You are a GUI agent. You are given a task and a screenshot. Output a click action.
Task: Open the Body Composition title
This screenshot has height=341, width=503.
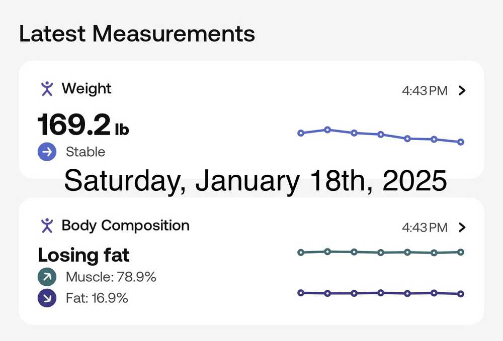125,225
